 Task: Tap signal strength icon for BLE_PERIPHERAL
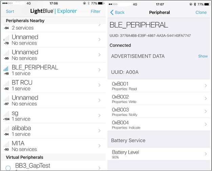6,68
